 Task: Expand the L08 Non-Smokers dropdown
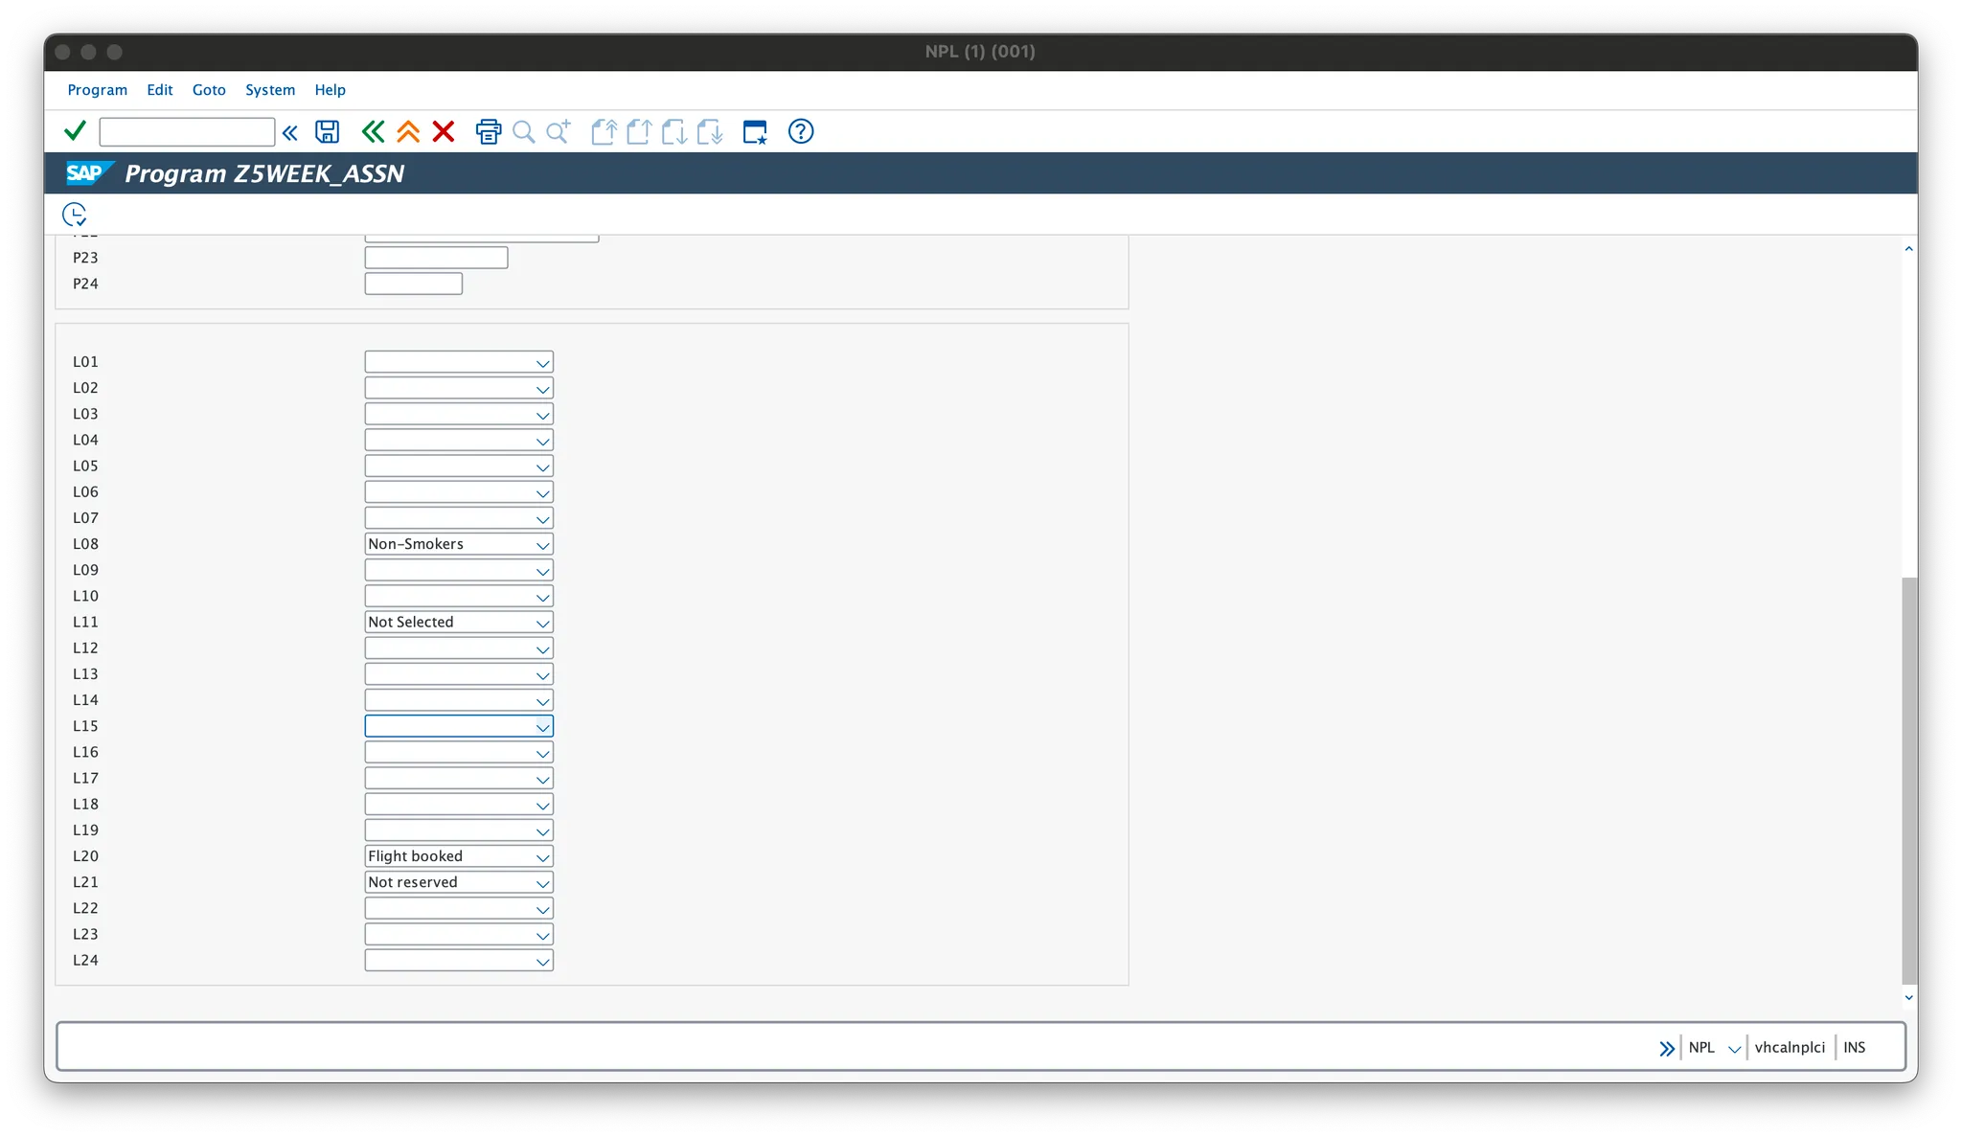(542, 545)
